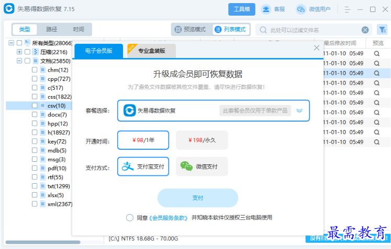The height and width of the screenshot is (249, 391).
Task: Check the docx(7) checkbox
Action: point(35,114)
